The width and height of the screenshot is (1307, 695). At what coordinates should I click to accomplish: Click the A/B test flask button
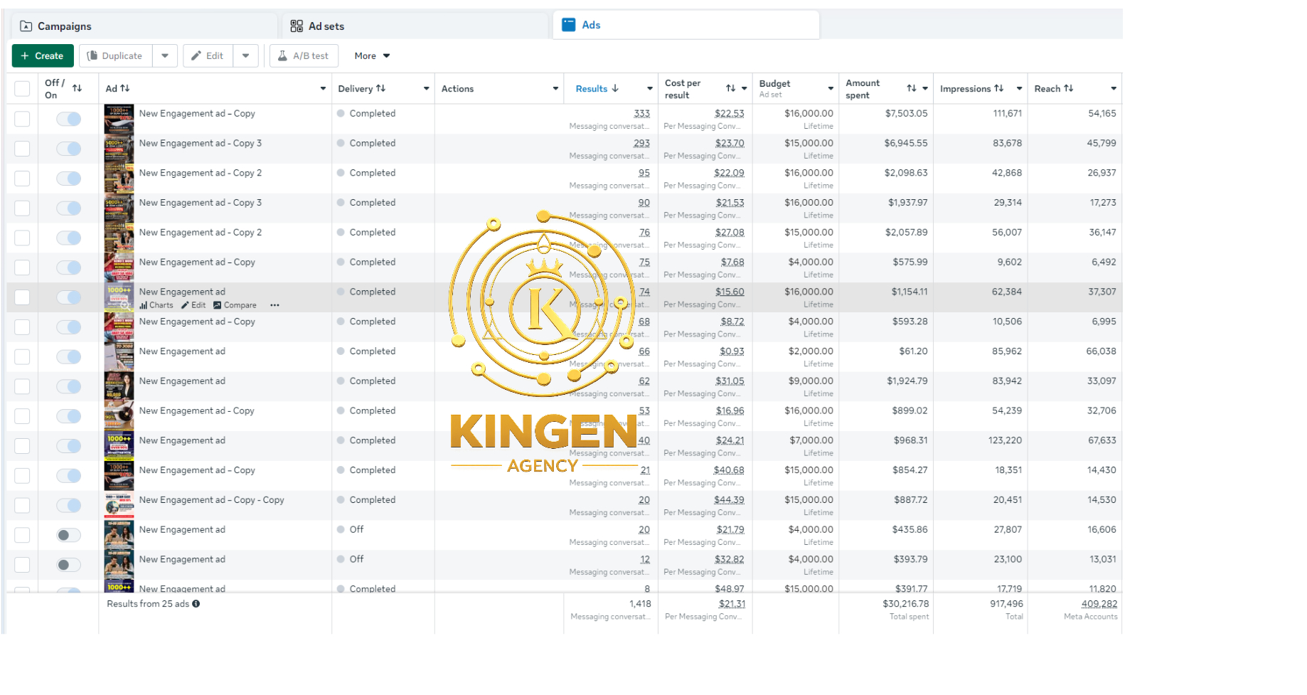coord(304,55)
